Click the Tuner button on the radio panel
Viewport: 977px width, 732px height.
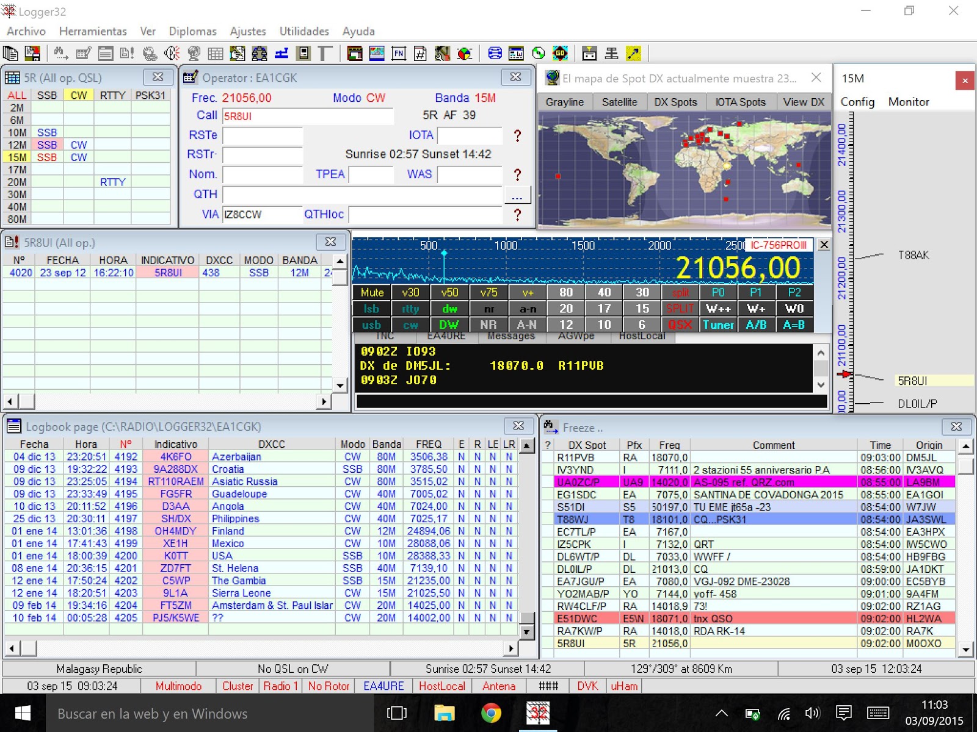(719, 325)
